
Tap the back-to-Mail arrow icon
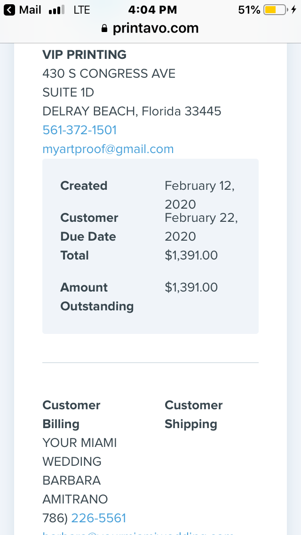pos(9,10)
